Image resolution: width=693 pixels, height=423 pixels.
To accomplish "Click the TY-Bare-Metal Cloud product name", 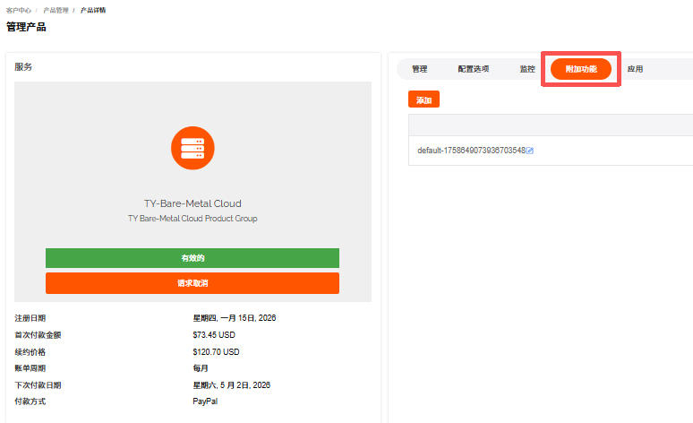I will click(192, 203).
